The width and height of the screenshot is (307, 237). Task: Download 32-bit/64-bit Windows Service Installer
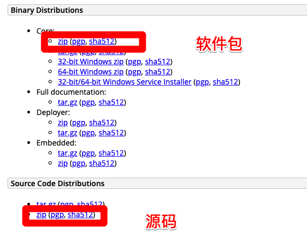[124, 82]
